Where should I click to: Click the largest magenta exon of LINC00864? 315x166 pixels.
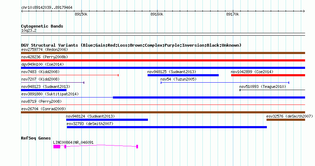pos(57,147)
